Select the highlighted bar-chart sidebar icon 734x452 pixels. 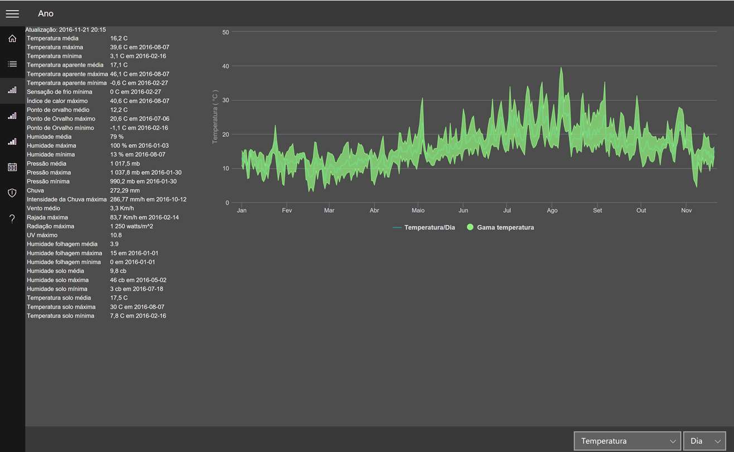tap(12, 90)
